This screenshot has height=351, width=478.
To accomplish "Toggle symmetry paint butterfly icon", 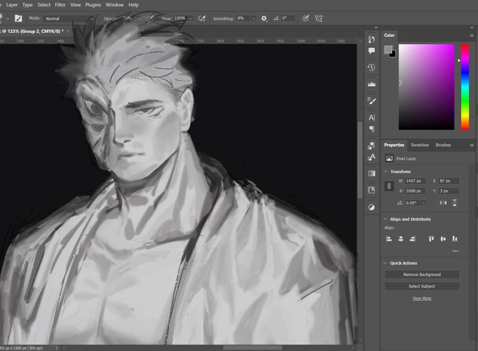I will (x=319, y=18).
